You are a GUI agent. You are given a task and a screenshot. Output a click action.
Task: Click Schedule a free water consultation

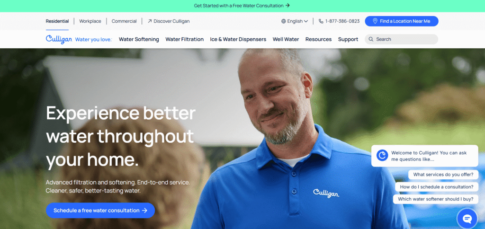100,211
